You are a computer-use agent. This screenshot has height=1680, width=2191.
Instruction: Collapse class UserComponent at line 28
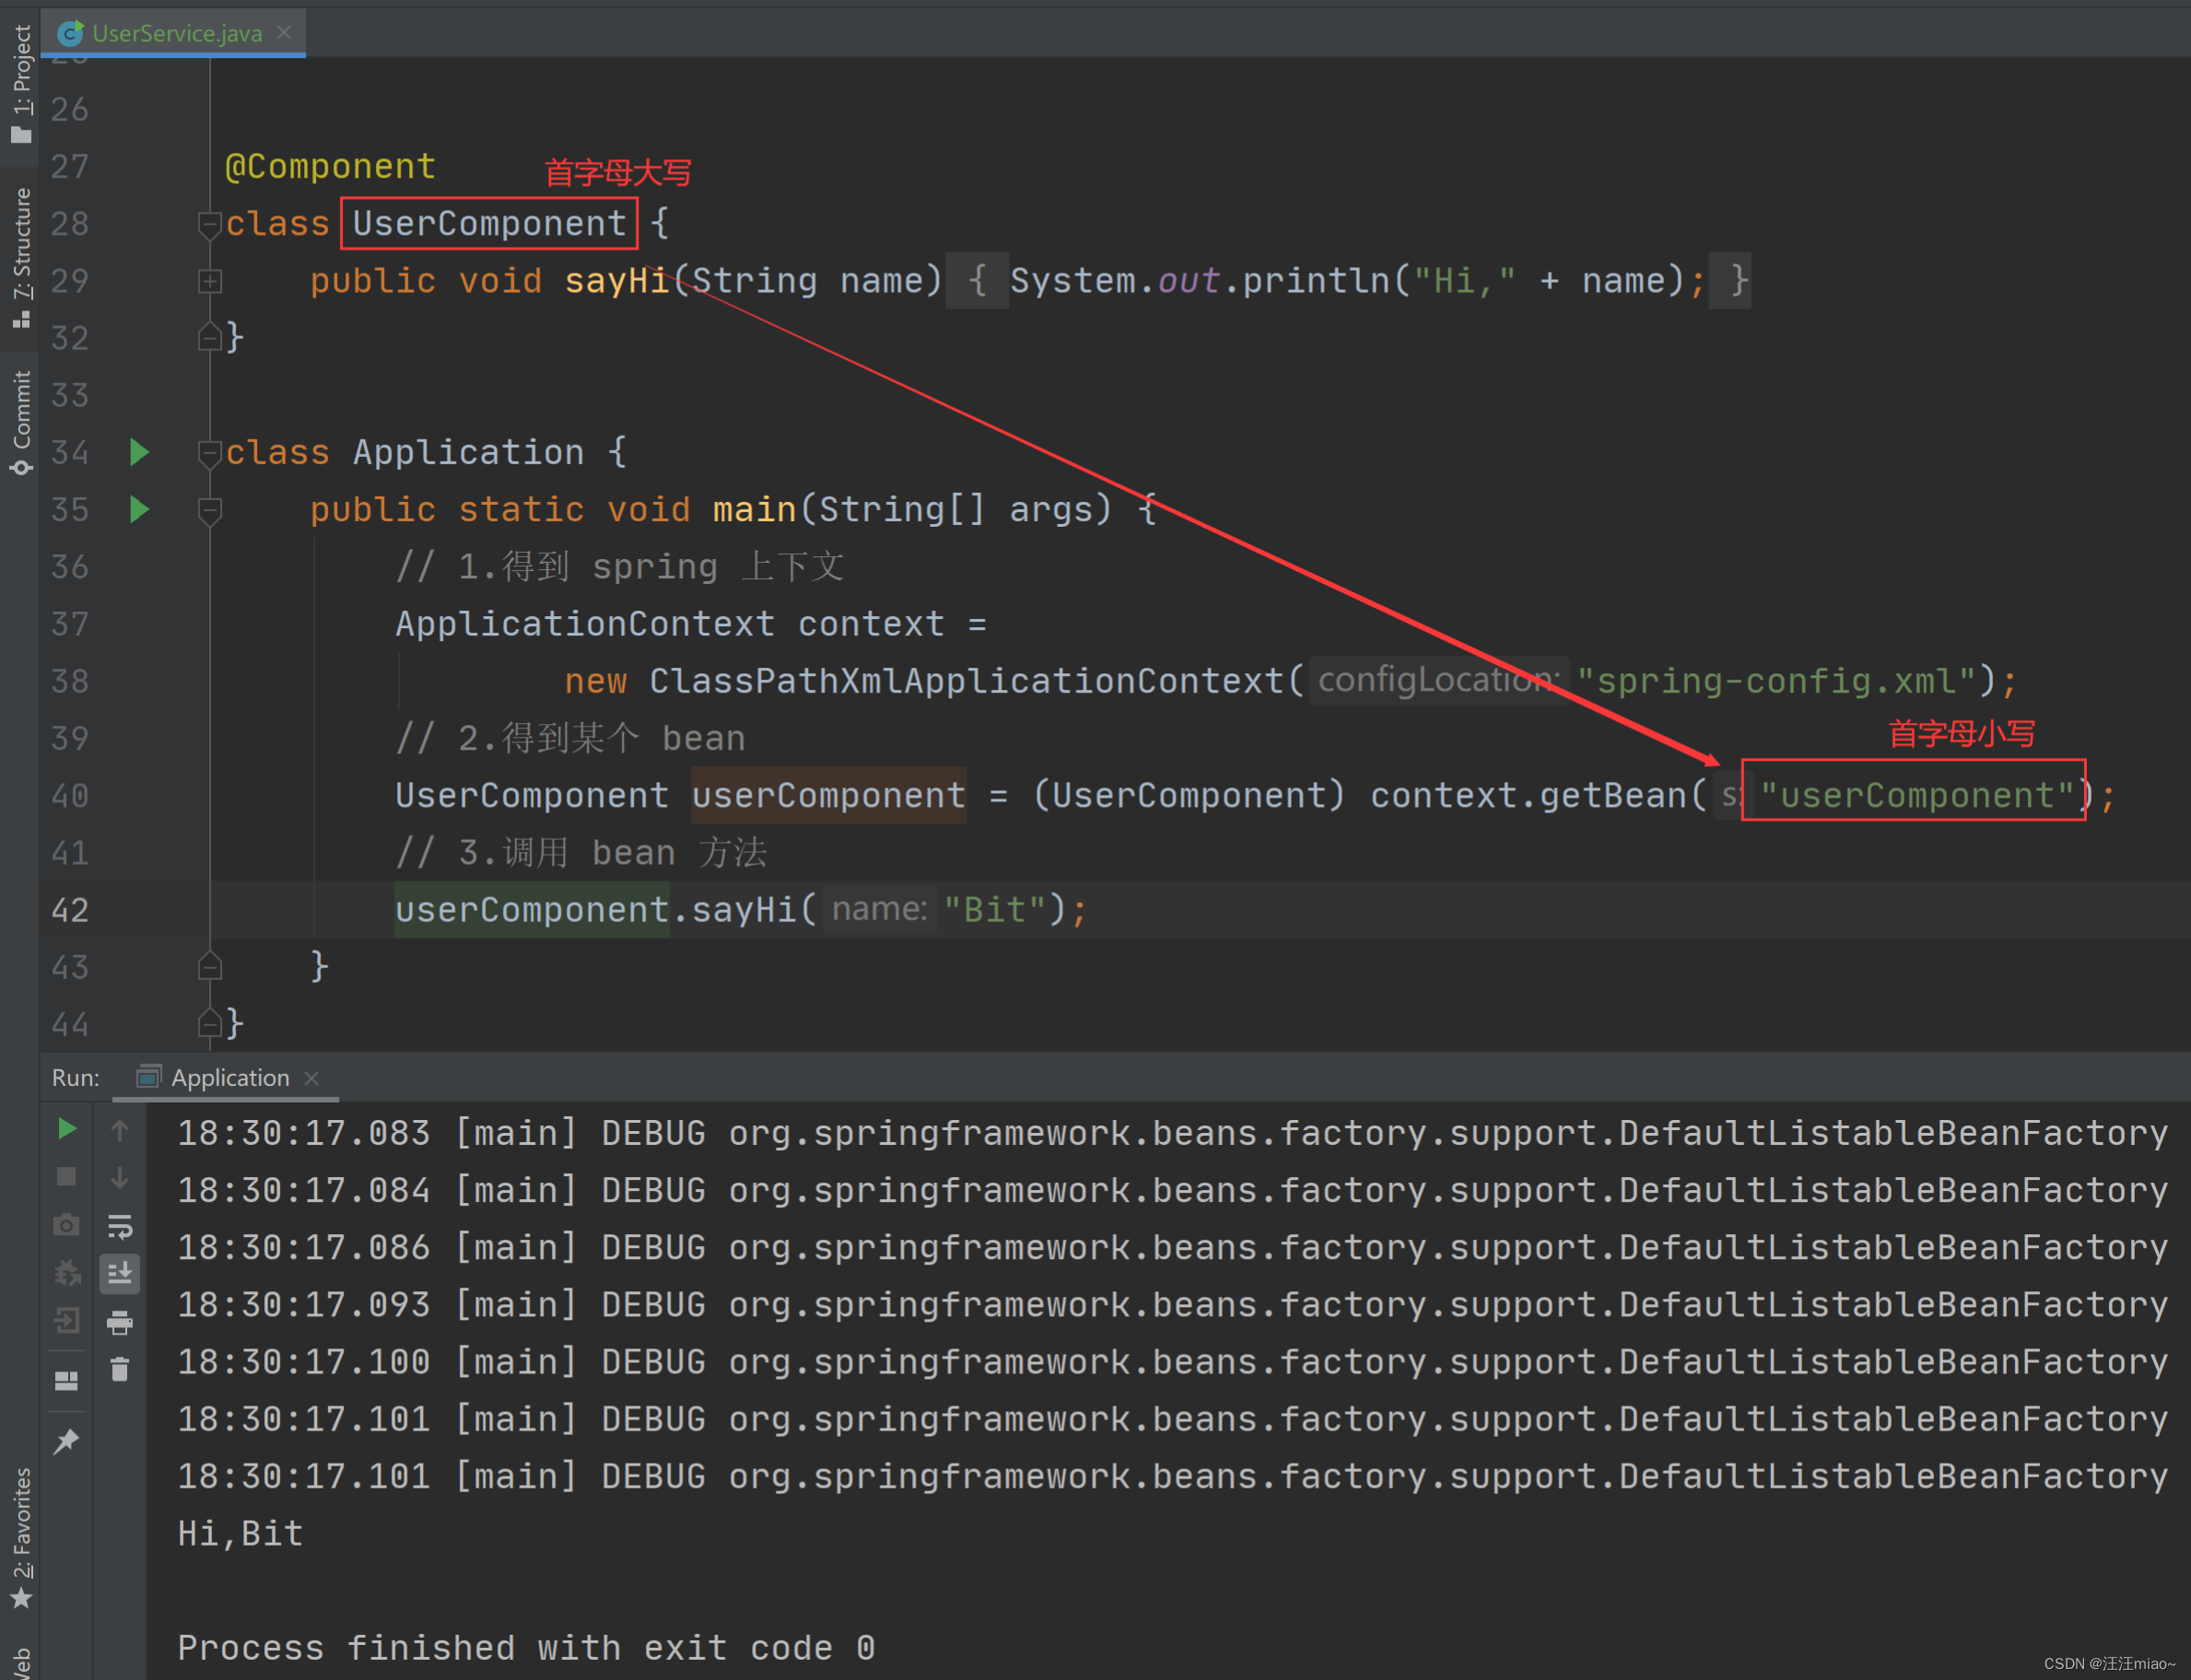[x=209, y=226]
